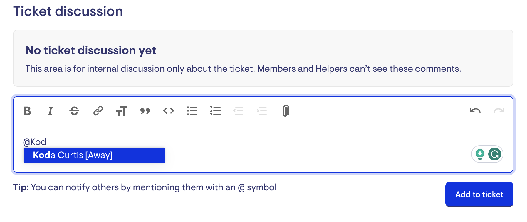527x222 pixels.
Task: Attach a file with paperclip icon
Action: (286, 111)
